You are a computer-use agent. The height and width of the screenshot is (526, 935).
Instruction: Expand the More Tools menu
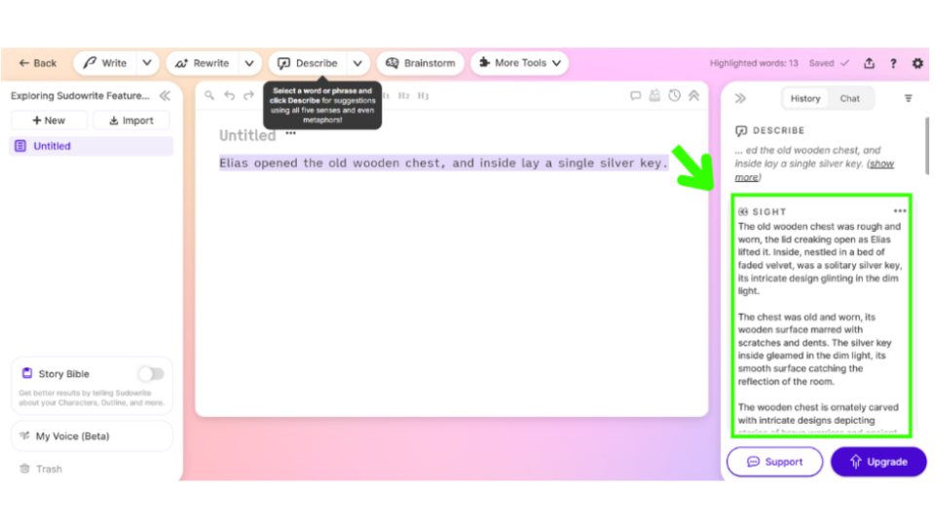pyautogui.click(x=519, y=63)
